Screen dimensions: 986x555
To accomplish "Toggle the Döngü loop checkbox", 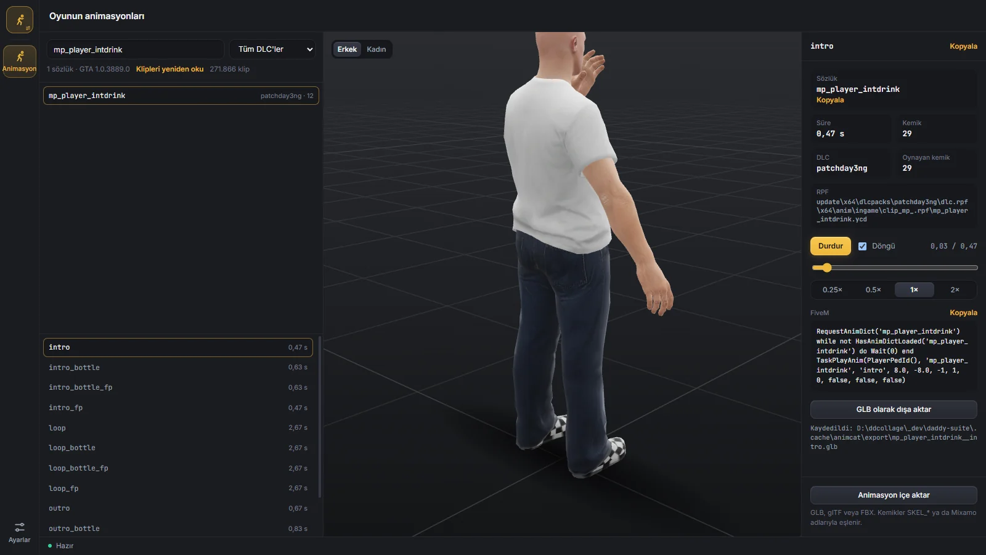I will (x=862, y=246).
